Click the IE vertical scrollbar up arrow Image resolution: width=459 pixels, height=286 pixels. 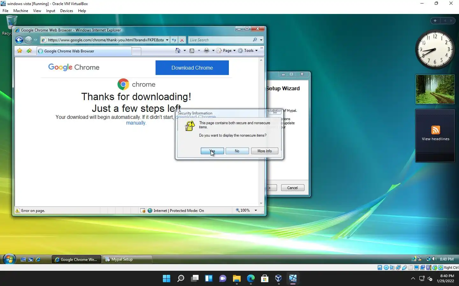coord(261,60)
